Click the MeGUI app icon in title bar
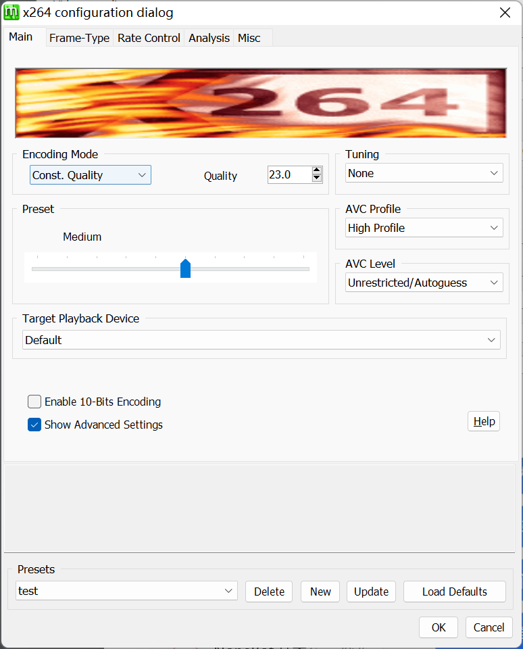The image size is (523, 649). pos(11,12)
